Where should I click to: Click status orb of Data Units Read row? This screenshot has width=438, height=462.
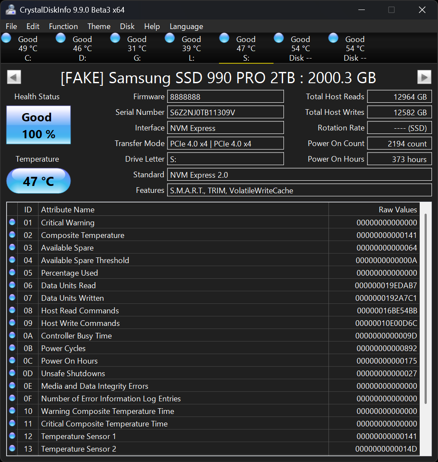[x=12, y=285]
